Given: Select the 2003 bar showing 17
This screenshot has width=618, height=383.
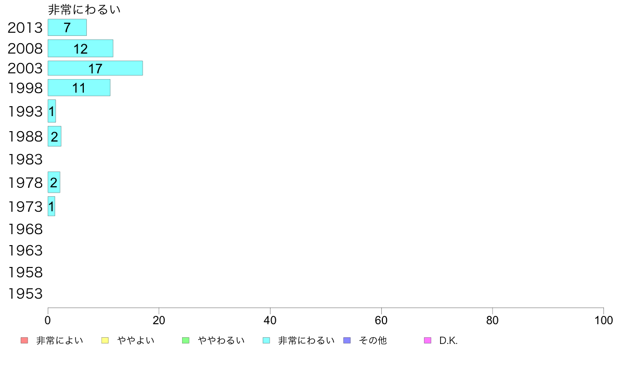Looking at the screenshot, I should click(95, 68).
